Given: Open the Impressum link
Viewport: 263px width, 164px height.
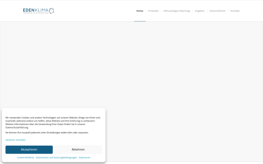Looking at the screenshot, I should pyautogui.click(x=85, y=157).
